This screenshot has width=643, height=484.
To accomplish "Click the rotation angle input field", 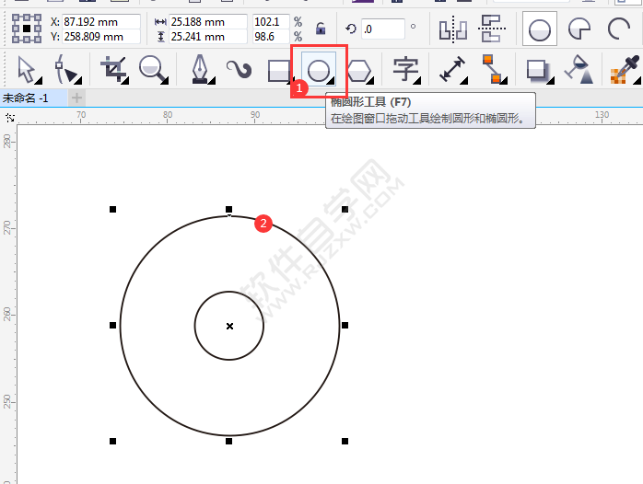I will [x=381, y=29].
